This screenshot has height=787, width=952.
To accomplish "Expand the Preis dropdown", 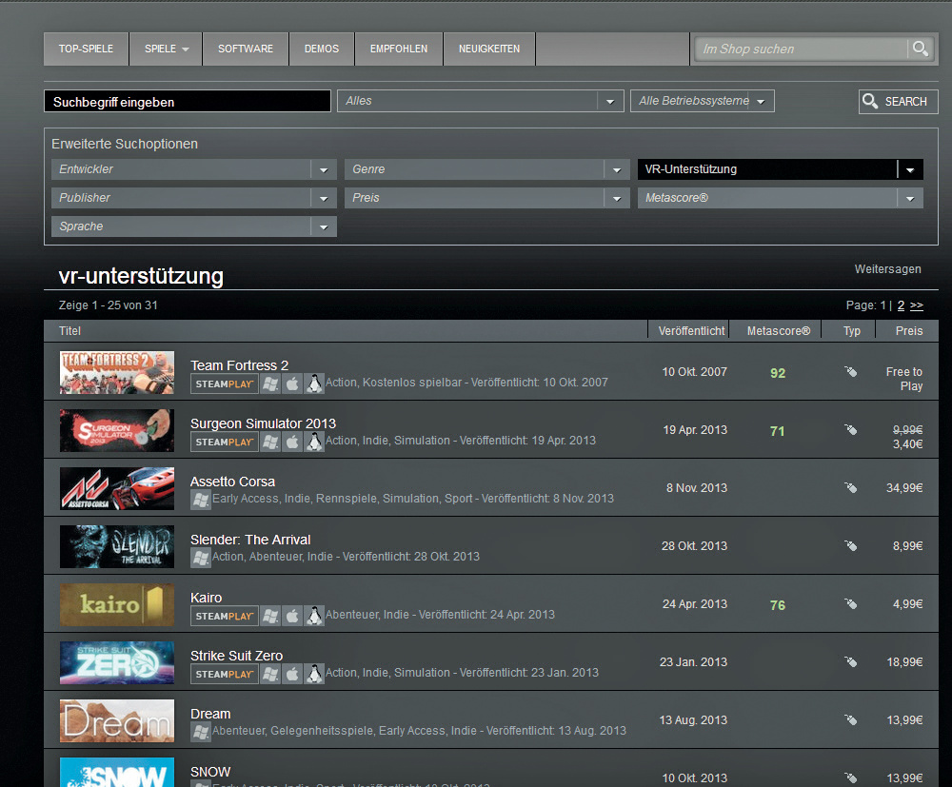I will tap(486, 198).
